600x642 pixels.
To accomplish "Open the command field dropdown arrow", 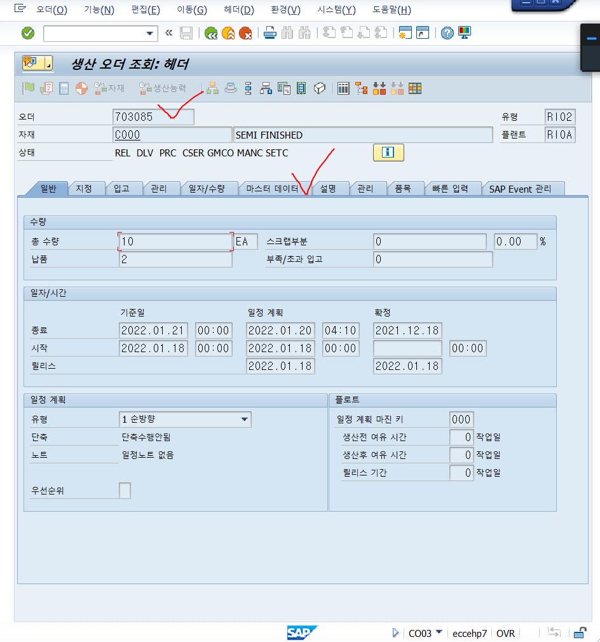I will coord(150,33).
